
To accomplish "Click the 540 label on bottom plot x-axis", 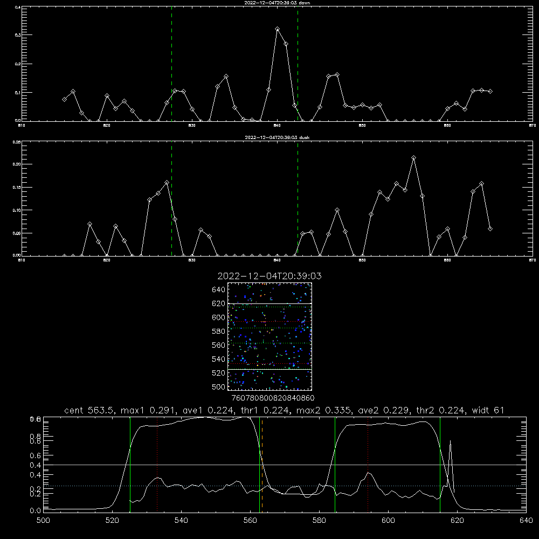I will click(x=181, y=521).
